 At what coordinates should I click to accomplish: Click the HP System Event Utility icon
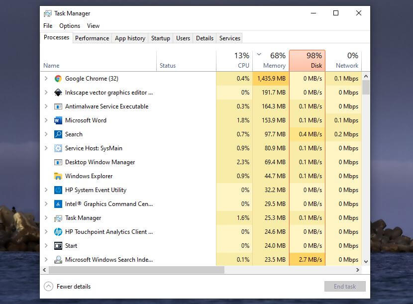[58, 190]
